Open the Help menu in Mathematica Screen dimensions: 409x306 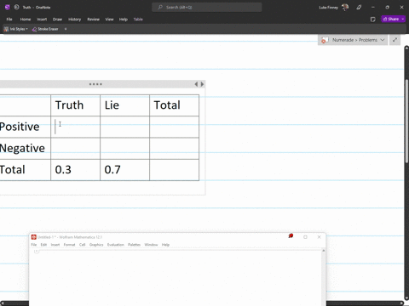click(165, 245)
